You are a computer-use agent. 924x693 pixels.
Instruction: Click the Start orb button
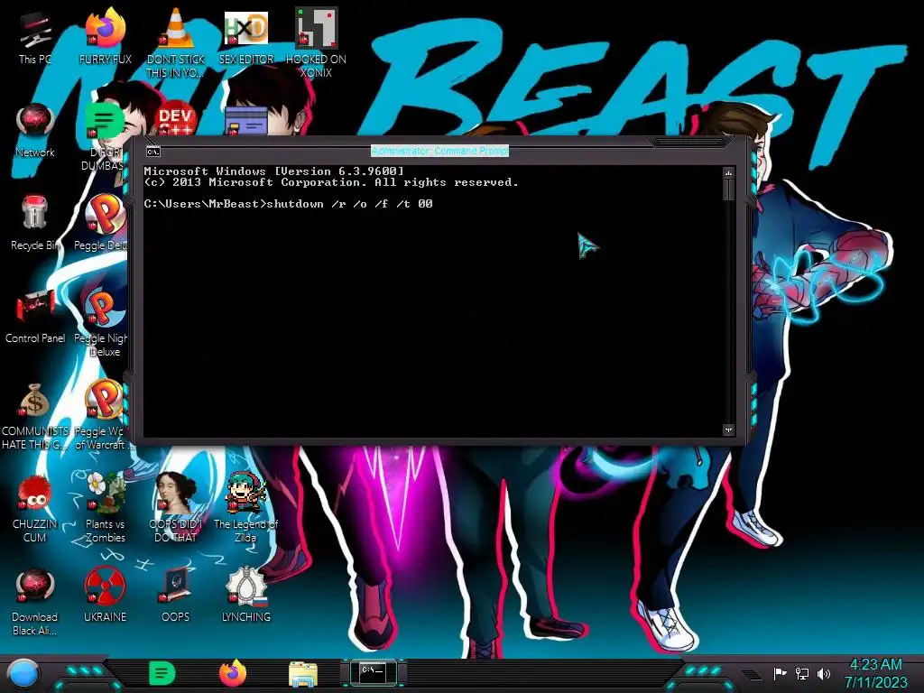click(x=23, y=673)
